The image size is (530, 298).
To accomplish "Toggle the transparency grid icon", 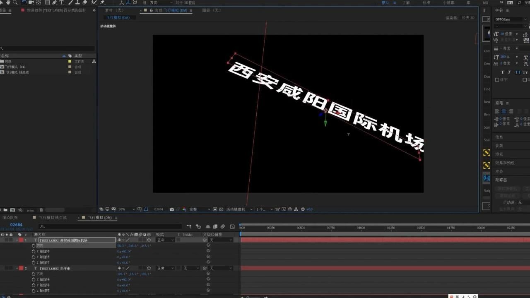I will tap(221, 209).
